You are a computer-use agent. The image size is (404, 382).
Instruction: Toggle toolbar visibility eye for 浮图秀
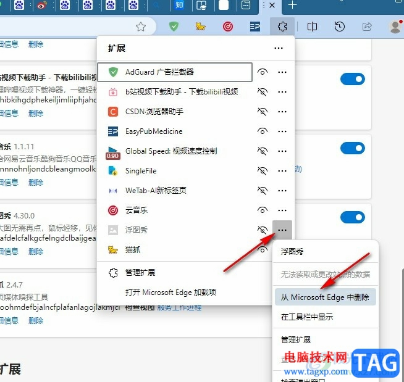[x=263, y=230]
